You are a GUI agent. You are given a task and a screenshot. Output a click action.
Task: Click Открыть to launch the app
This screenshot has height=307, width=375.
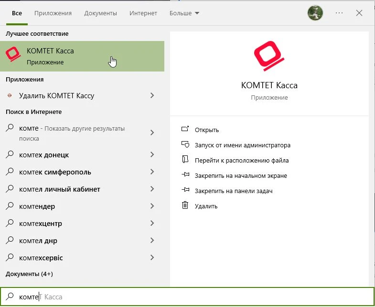click(206, 130)
